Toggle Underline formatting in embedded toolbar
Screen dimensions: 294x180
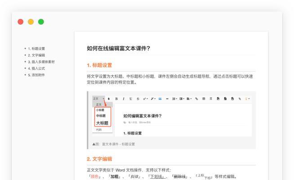coord(131,99)
